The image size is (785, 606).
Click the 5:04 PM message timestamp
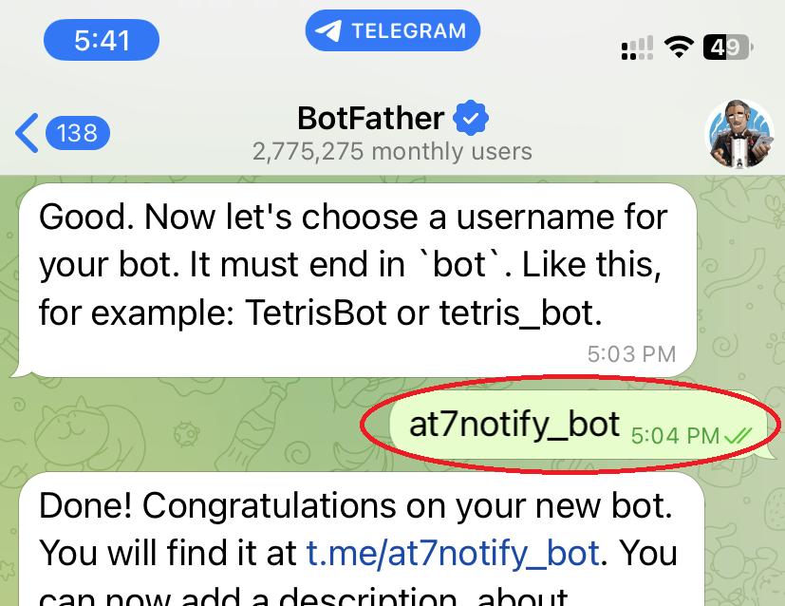coord(675,436)
